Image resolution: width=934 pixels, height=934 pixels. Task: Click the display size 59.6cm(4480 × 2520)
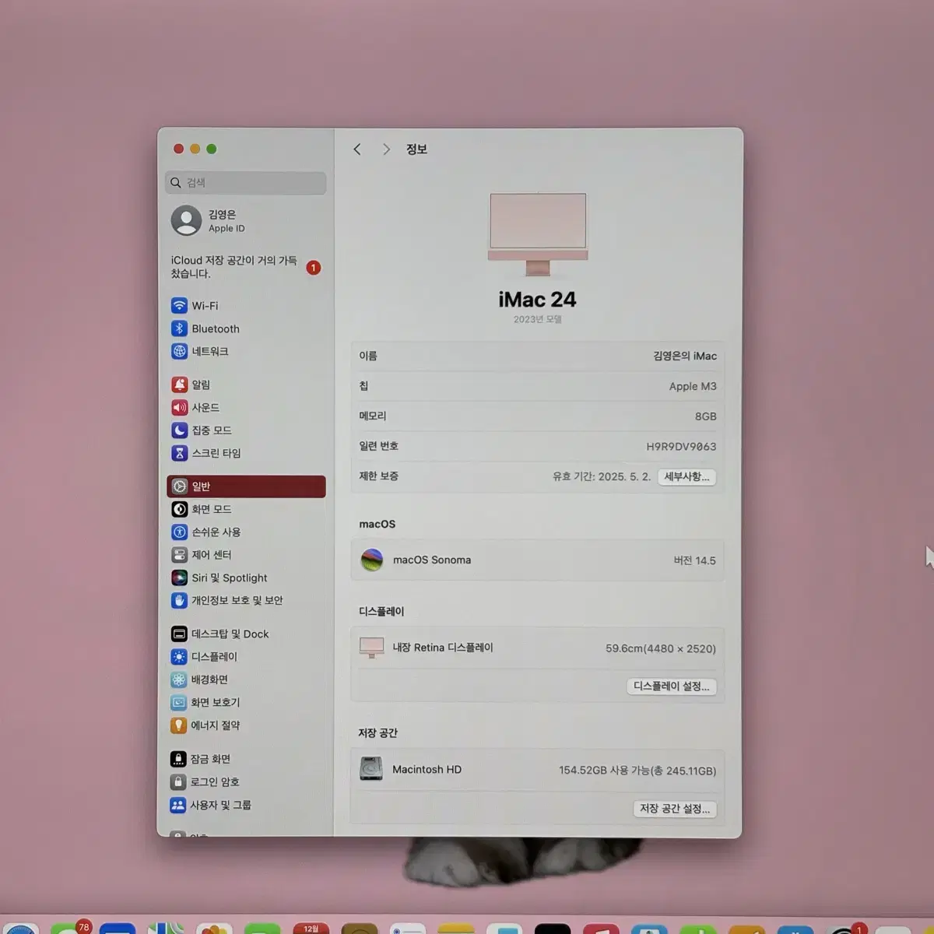(661, 648)
